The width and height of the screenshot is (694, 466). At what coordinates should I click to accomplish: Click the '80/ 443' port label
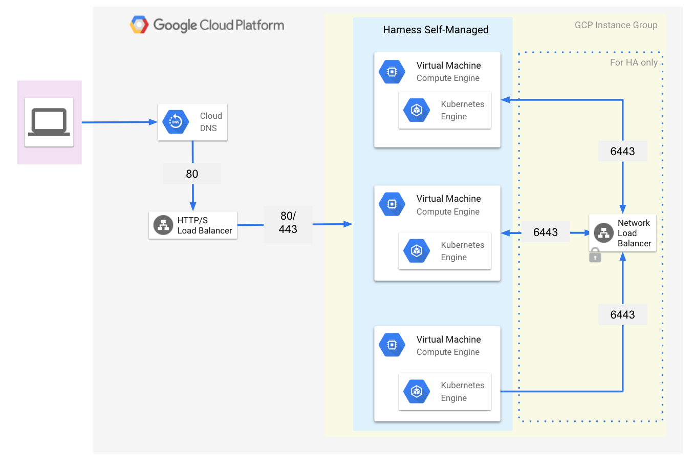click(x=288, y=223)
